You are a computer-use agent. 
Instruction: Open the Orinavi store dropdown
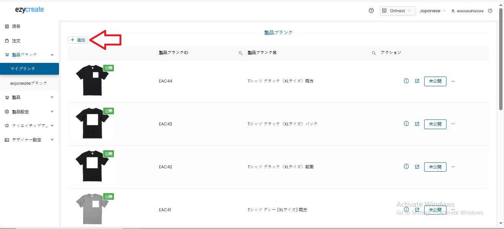397,11
